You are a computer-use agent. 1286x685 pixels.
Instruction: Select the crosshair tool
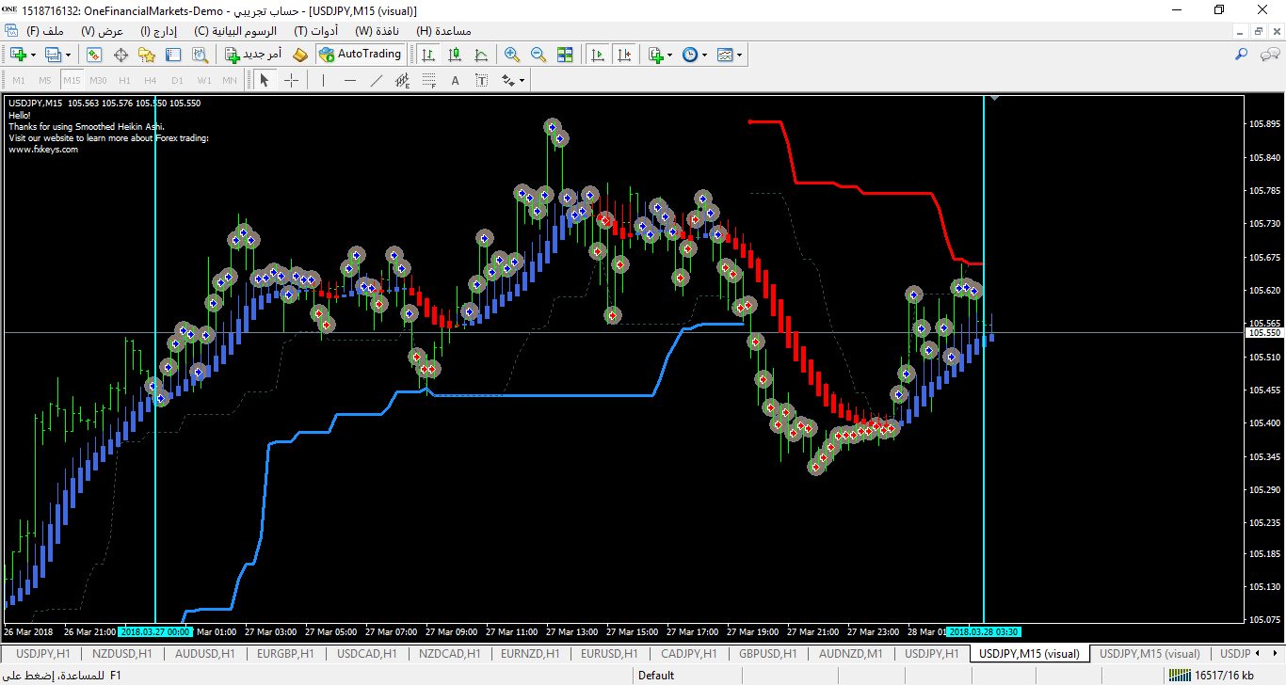[x=291, y=80]
